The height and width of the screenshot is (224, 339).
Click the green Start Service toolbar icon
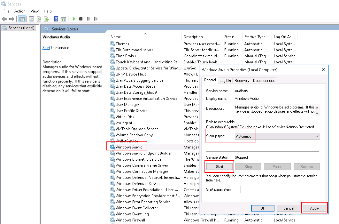(74, 19)
